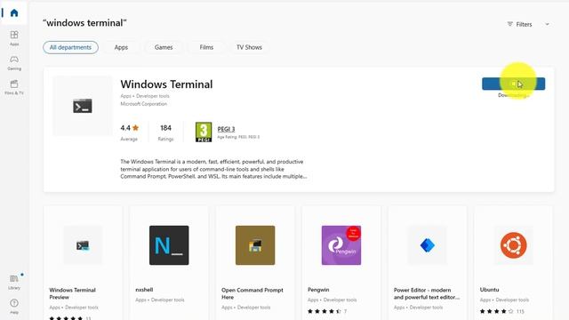Open Open Command Prompt Here app icon
569x320 pixels.
point(255,245)
